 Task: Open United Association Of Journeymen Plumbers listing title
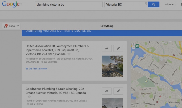point(57,50)
